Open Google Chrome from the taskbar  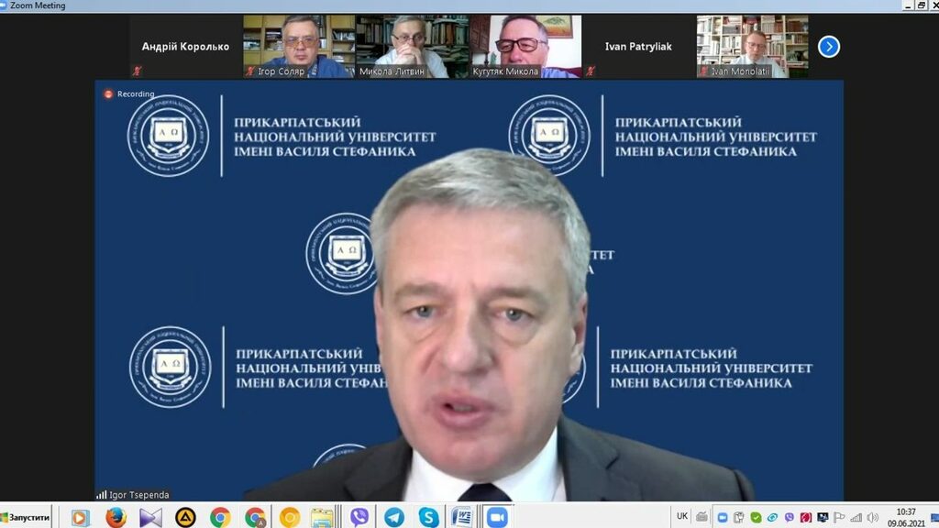click(x=220, y=517)
